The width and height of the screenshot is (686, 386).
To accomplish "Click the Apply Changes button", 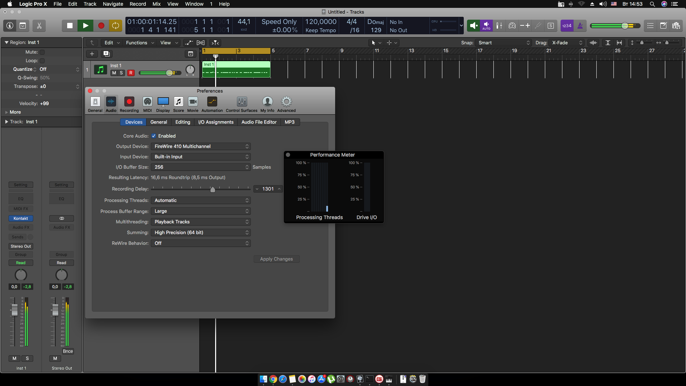I will click(276, 259).
